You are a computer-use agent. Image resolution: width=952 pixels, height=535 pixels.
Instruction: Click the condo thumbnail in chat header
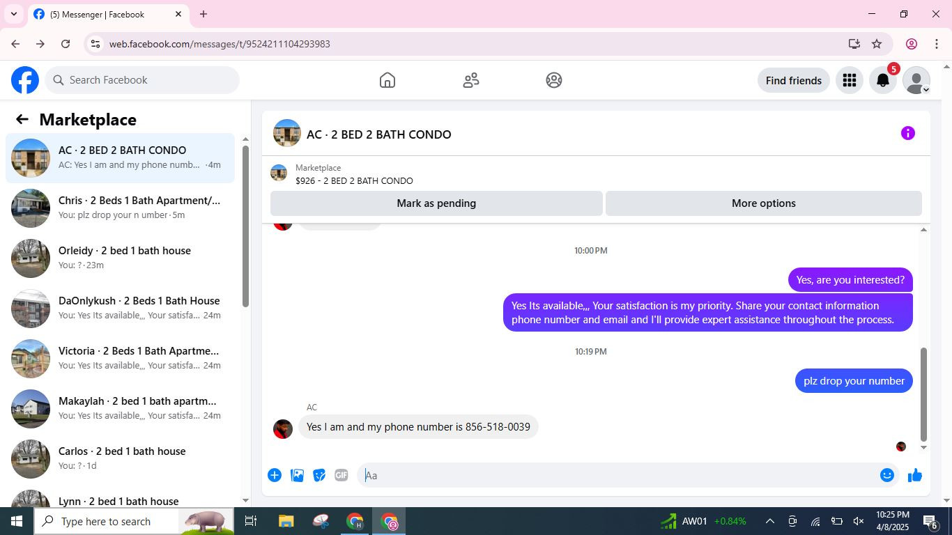point(287,134)
